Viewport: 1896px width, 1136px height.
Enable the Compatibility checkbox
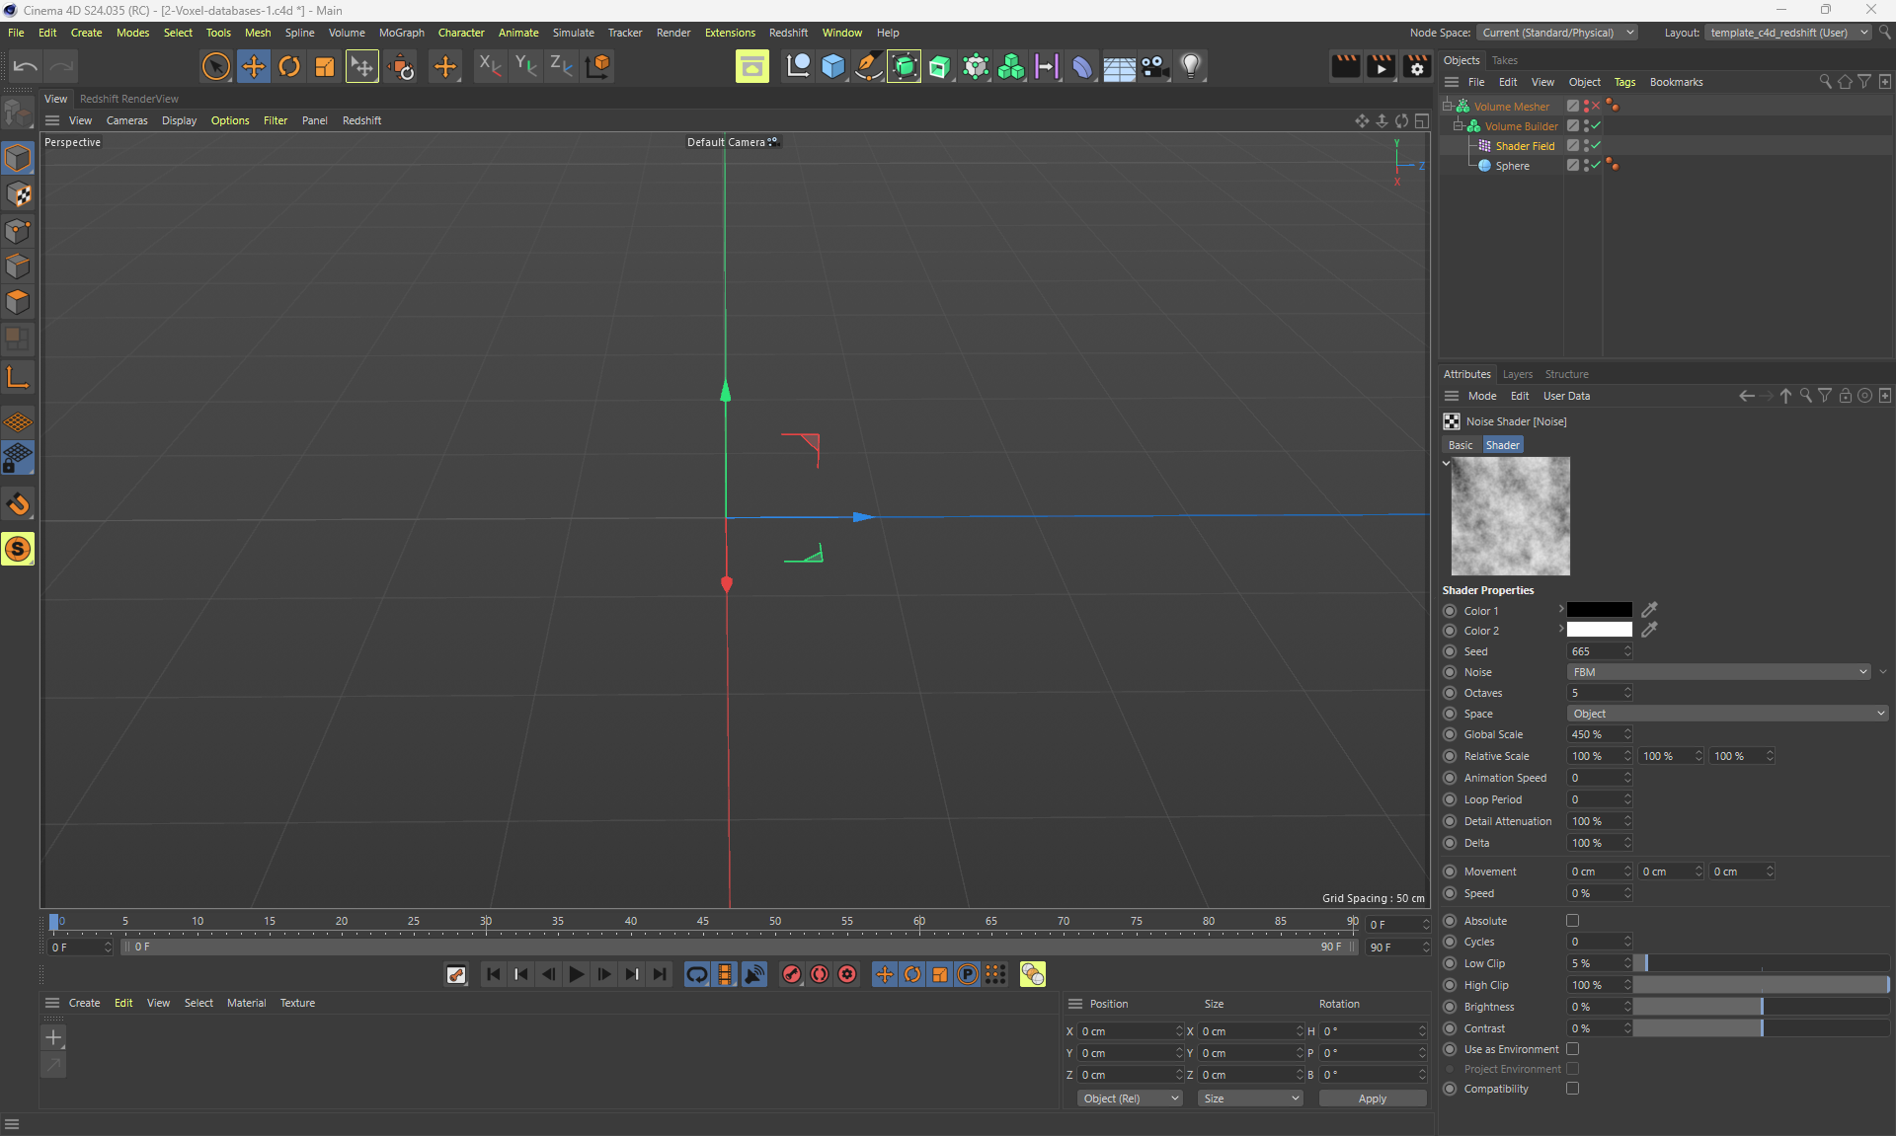pyautogui.click(x=1572, y=1089)
